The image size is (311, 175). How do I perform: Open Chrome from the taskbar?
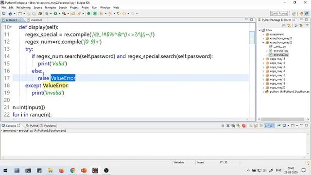72,171
